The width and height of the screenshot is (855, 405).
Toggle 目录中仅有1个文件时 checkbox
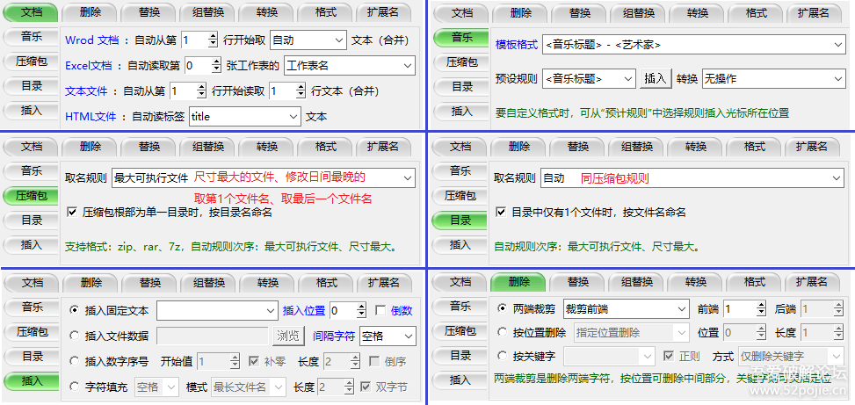pyautogui.click(x=500, y=213)
